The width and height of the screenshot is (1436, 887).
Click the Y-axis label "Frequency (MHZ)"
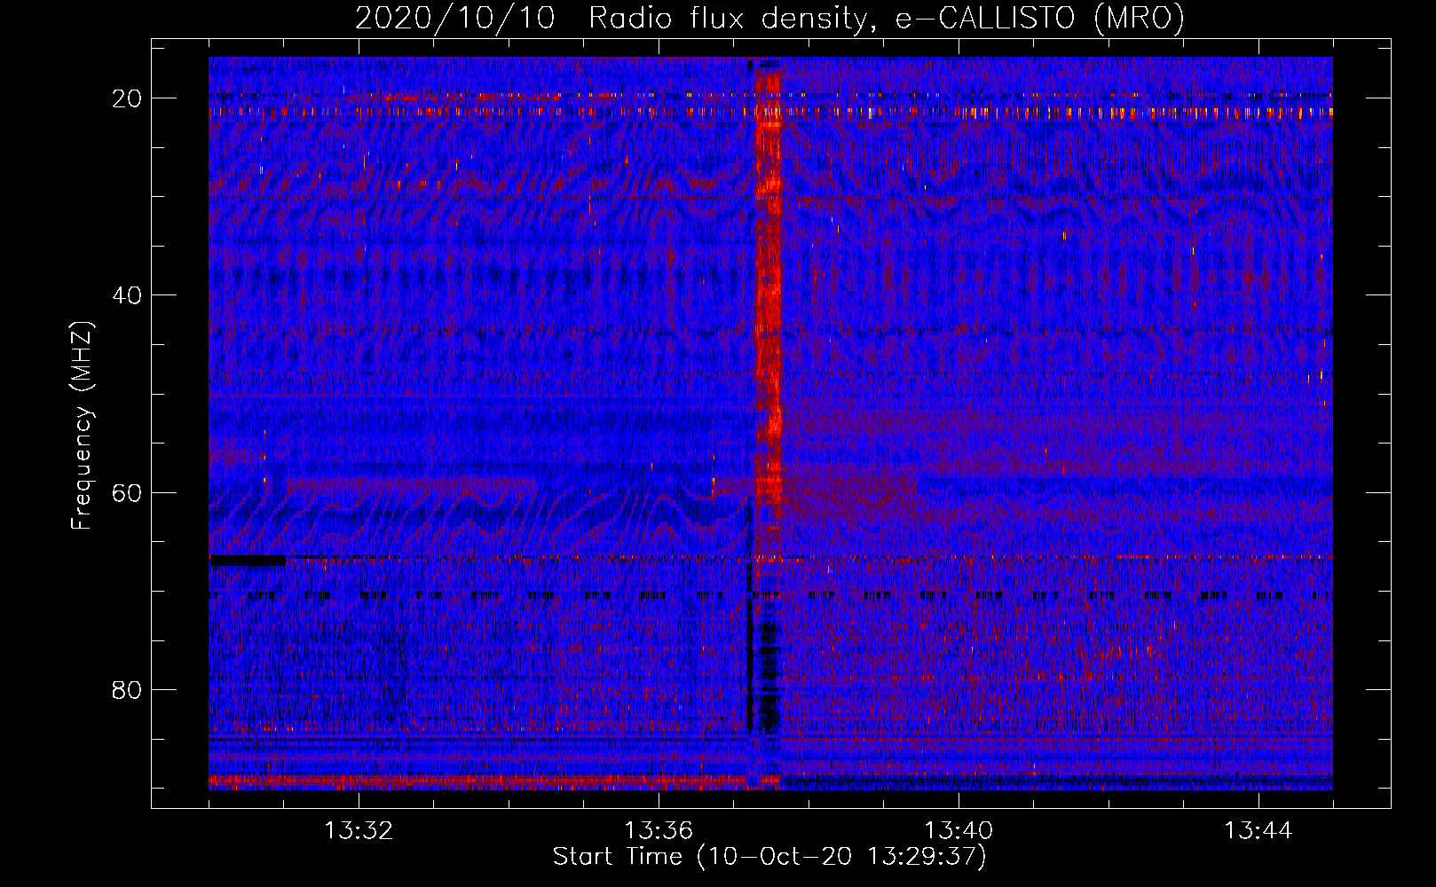pyautogui.click(x=81, y=426)
